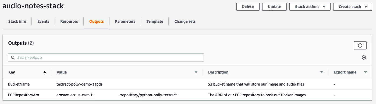Screen dimensions: 376x104
Task: Click the Update stack button
Action: point(274,7)
